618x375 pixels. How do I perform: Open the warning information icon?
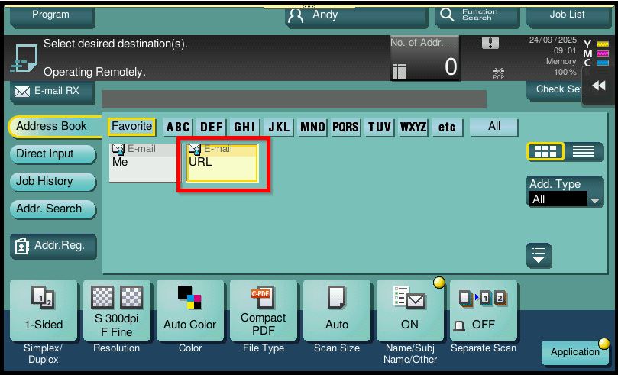[490, 44]
